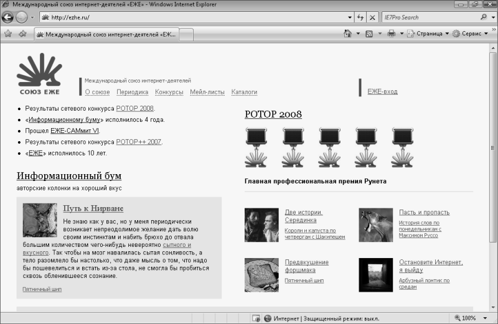498x324 pixels.
Task: Open the сытного и вкусного inline link
Action: click(177, 245)
